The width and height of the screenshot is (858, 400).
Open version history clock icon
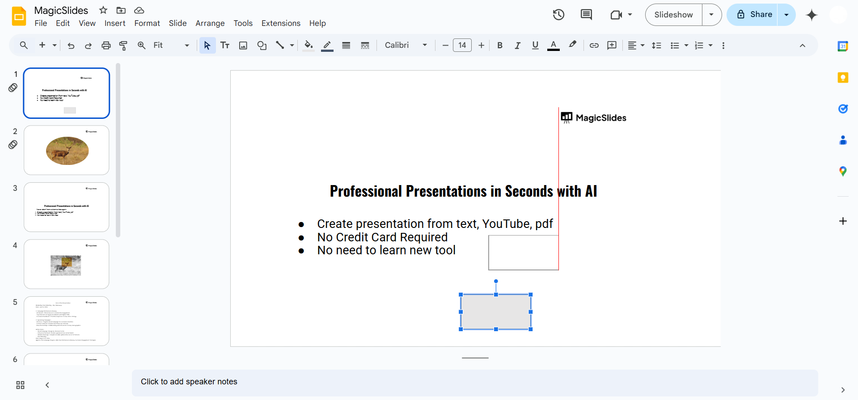tap(558, 15)
